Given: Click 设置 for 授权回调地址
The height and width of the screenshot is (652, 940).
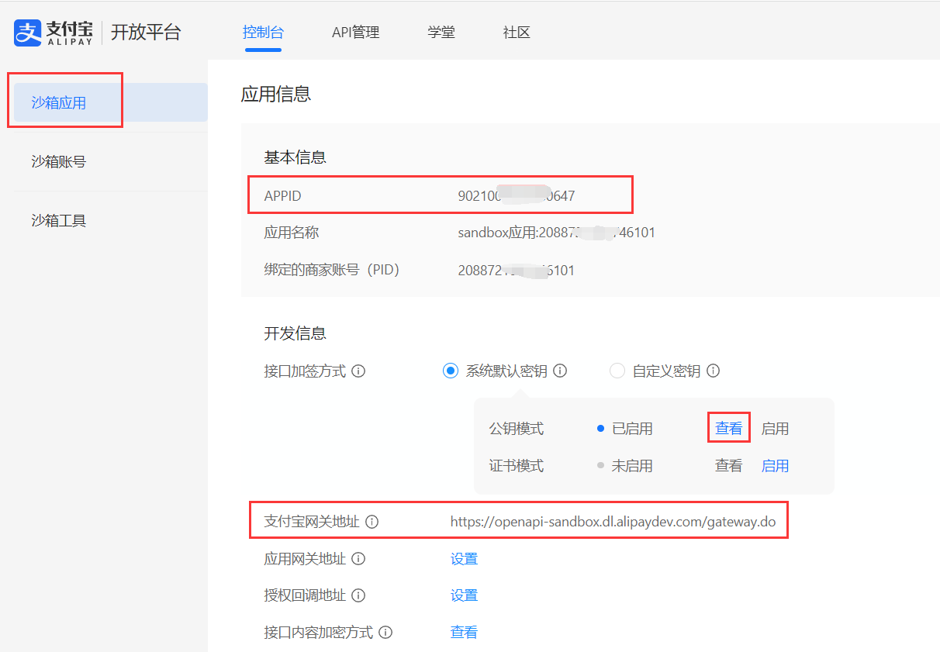Looking at the screenshot, I should [x=465, y=595].
